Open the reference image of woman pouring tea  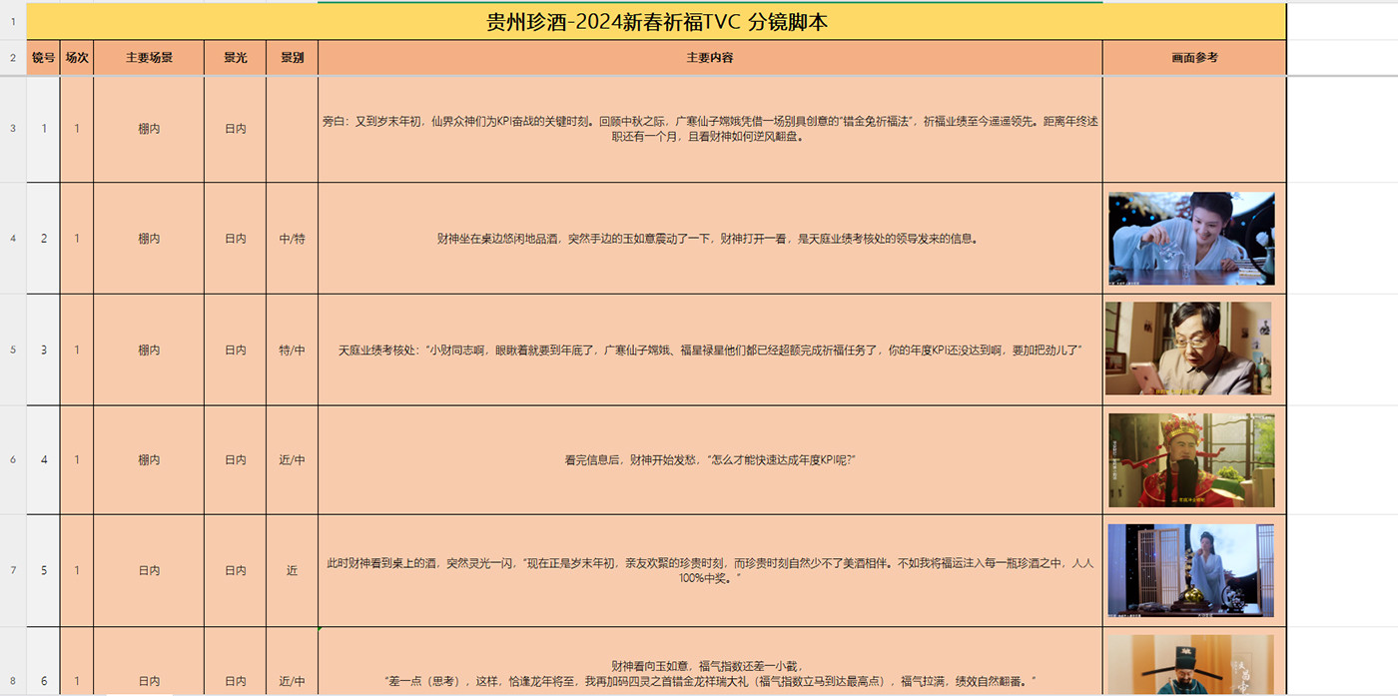click(1191, 239)
